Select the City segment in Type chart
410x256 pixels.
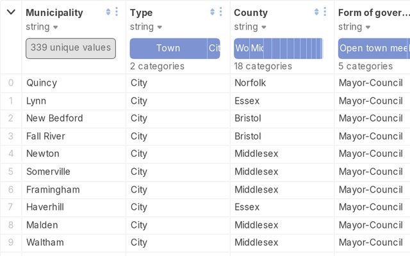coord(214,48)
